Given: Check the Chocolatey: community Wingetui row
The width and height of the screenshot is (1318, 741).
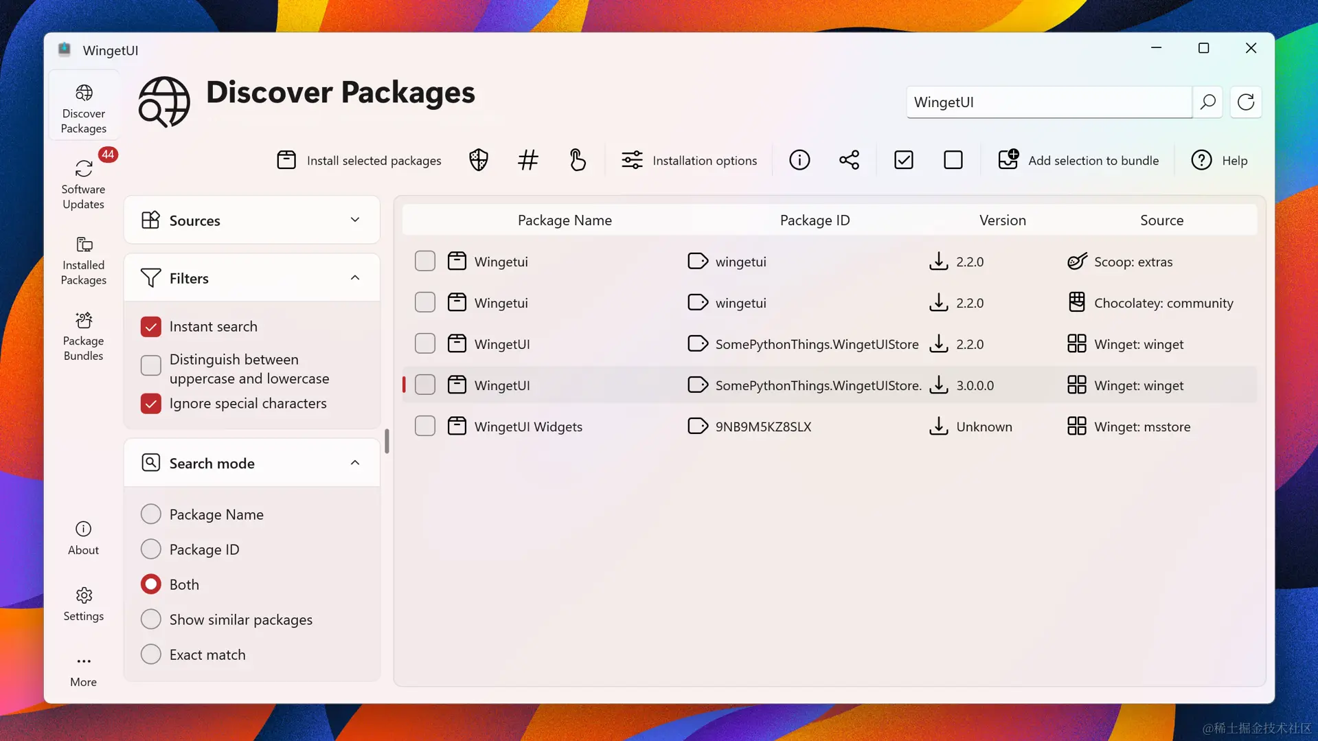Looking at the screenshot, I should click(x=425, y=302).
